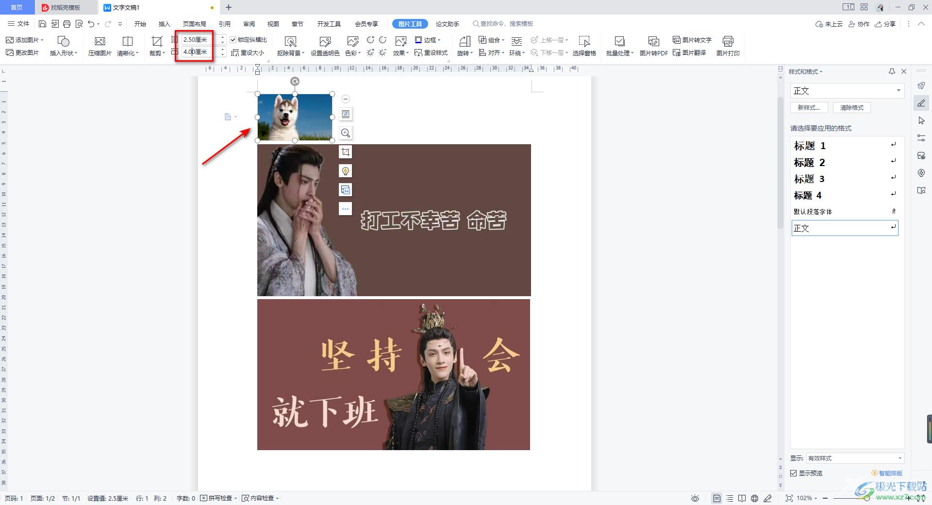Viewport: 932px width, 505px height.
Task: Expand the Show: 有效样式 dropdown
Action: [900, 458]
